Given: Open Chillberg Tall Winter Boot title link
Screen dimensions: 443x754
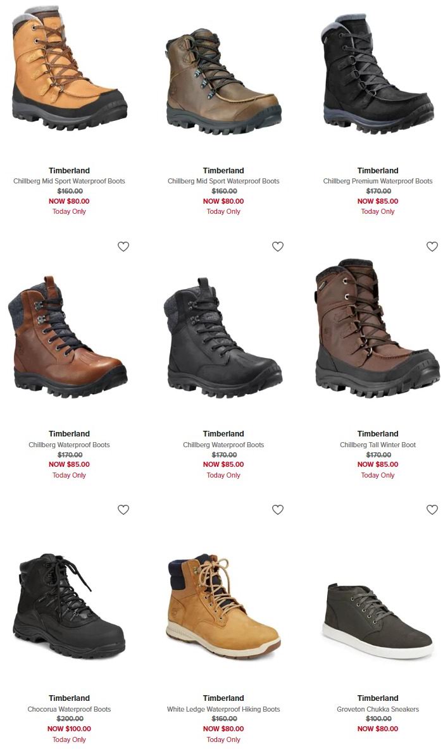Looking at the screenshot, I should click(378, 445).
